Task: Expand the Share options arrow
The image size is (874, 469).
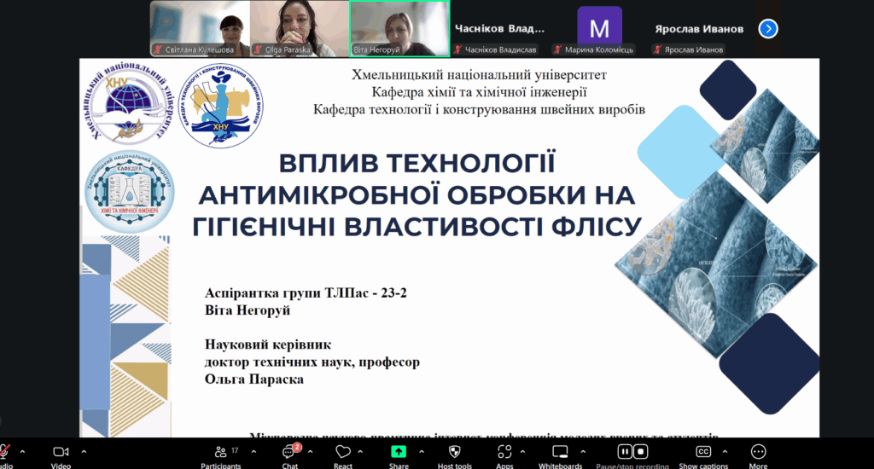Action: click(422, 452)
